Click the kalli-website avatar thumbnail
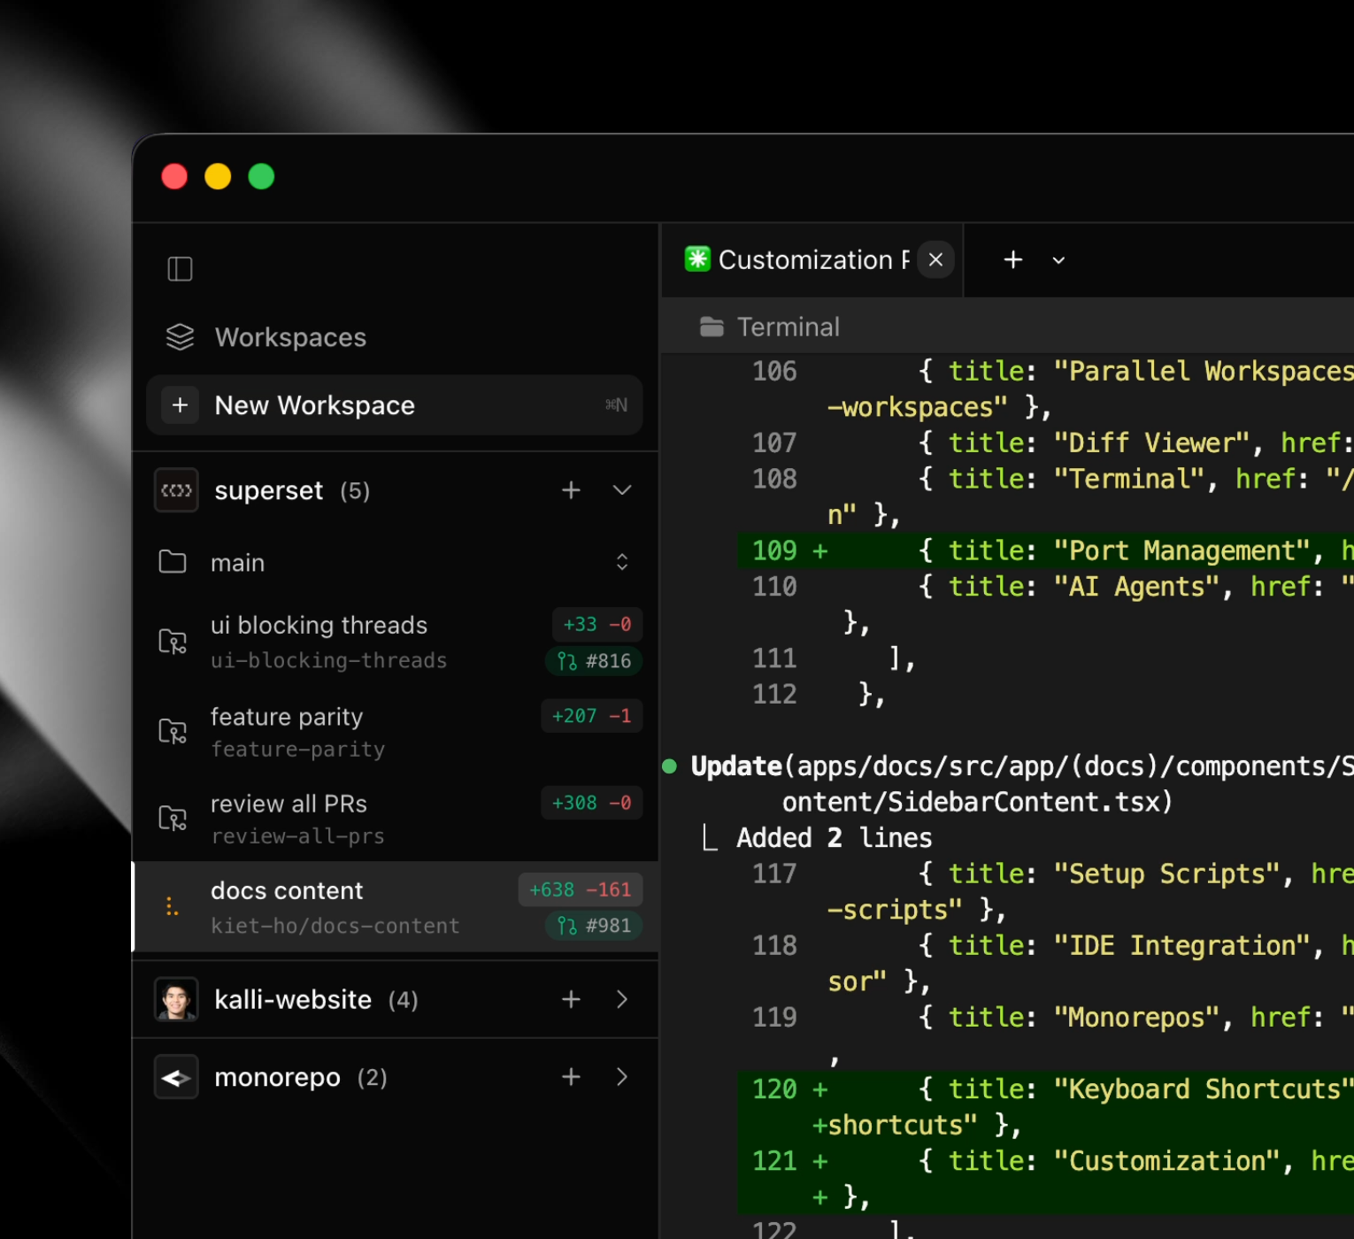Image resolution: width=1354 pixels, height=1239 pixels. [x=176, y=1000]
